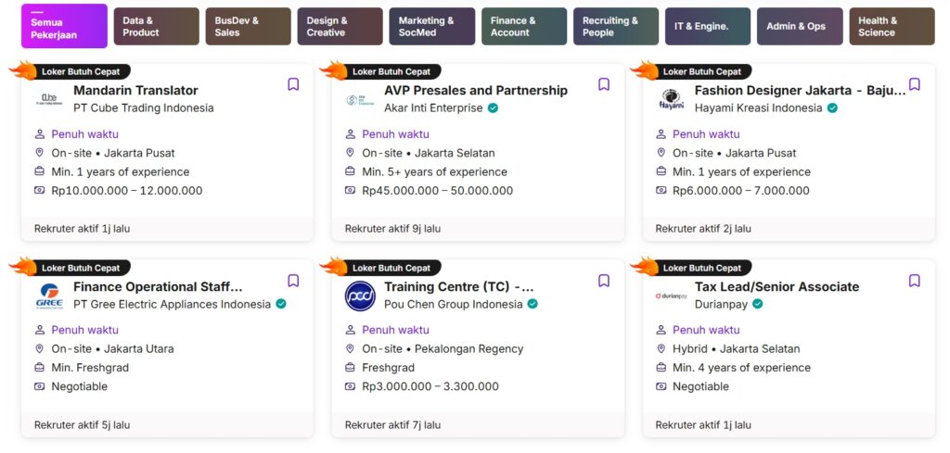Select the Semua Pekerjaan category tab

pos(64,26)
